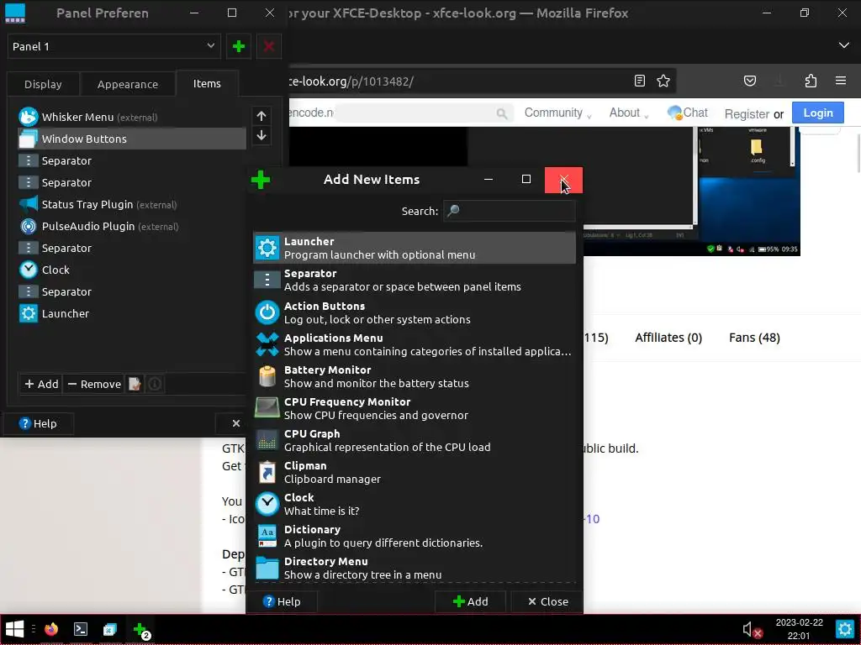Viewport: 861px width, 645px height.
Task: Select the Applications Menu plugin
Action: pos(414,344)
